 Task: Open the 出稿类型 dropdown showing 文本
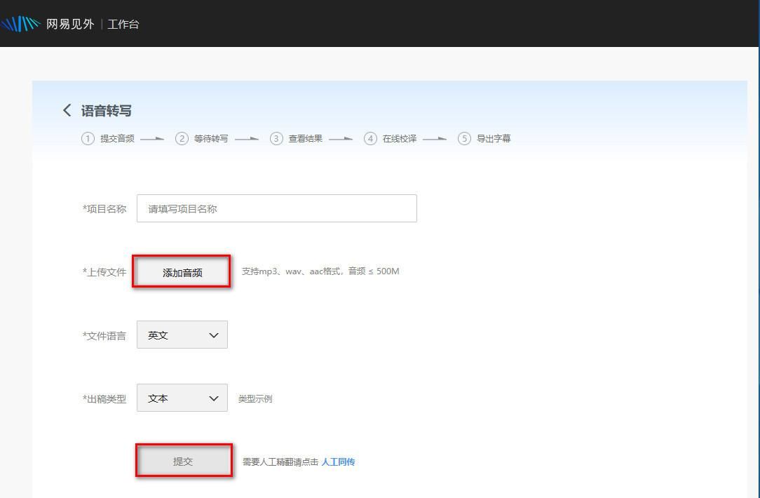point(182,398)
